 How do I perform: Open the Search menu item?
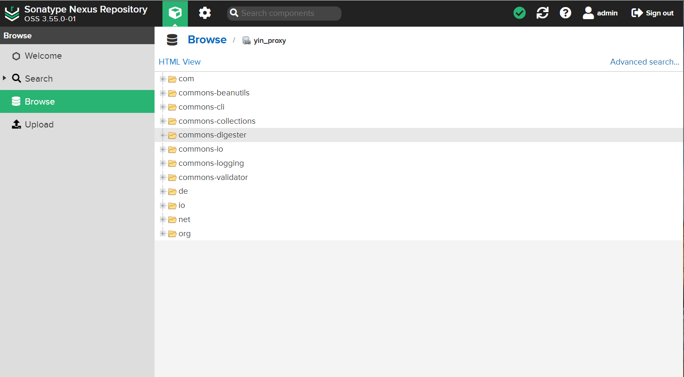click(77, 78)
